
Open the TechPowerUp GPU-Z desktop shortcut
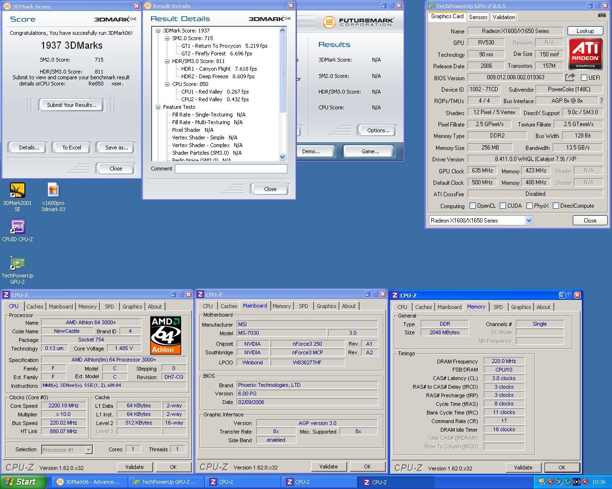click(17, 263)
